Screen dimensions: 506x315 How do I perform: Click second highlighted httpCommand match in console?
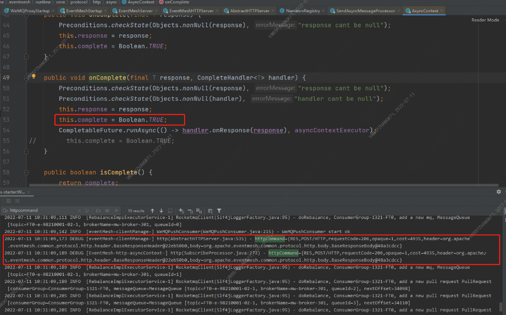pos(283,253)
